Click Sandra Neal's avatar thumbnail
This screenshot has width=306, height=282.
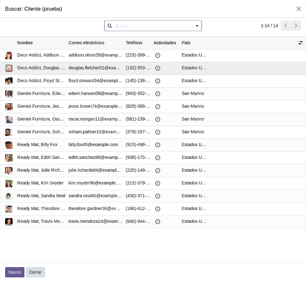coord(9,196)
